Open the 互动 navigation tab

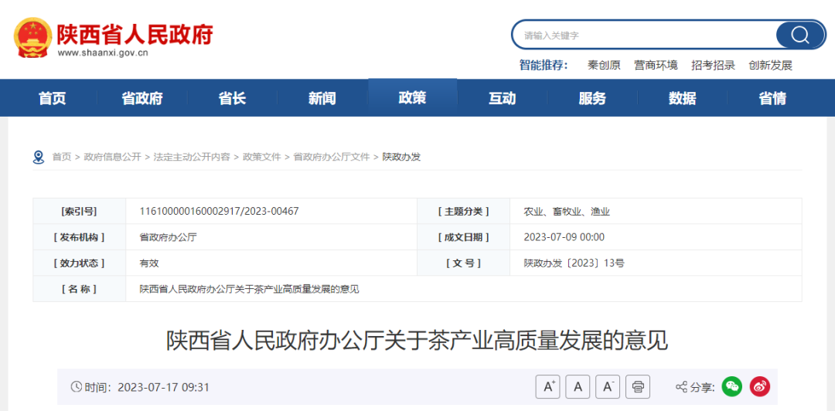[502, 98]
